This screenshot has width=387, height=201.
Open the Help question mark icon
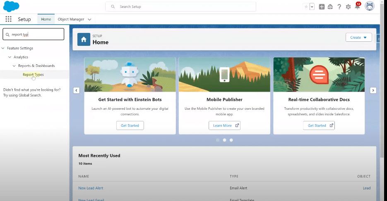coord(339,7)
